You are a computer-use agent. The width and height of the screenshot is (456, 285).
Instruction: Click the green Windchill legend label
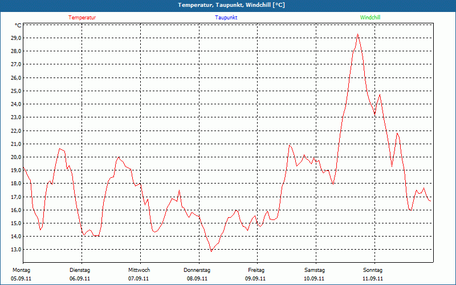(x=370, y=18)
